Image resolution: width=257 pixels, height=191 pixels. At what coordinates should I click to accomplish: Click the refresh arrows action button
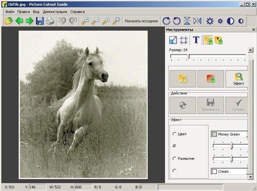click(183, 105)
